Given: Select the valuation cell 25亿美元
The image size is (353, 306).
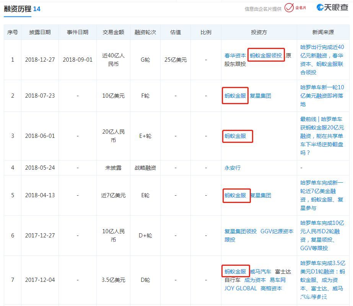Looking at the screenshot, I should coord(176,60).
